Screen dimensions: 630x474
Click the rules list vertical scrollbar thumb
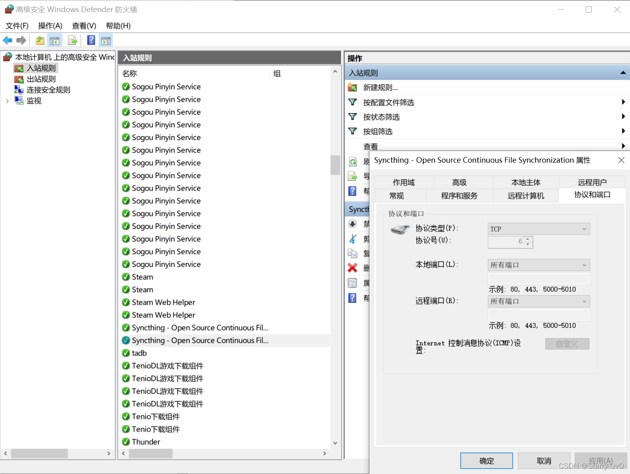click(x=335, y=165)
